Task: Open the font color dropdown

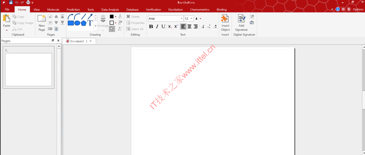Action: coord(201,19)
